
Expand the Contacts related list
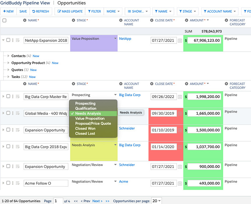coord(8,56)
